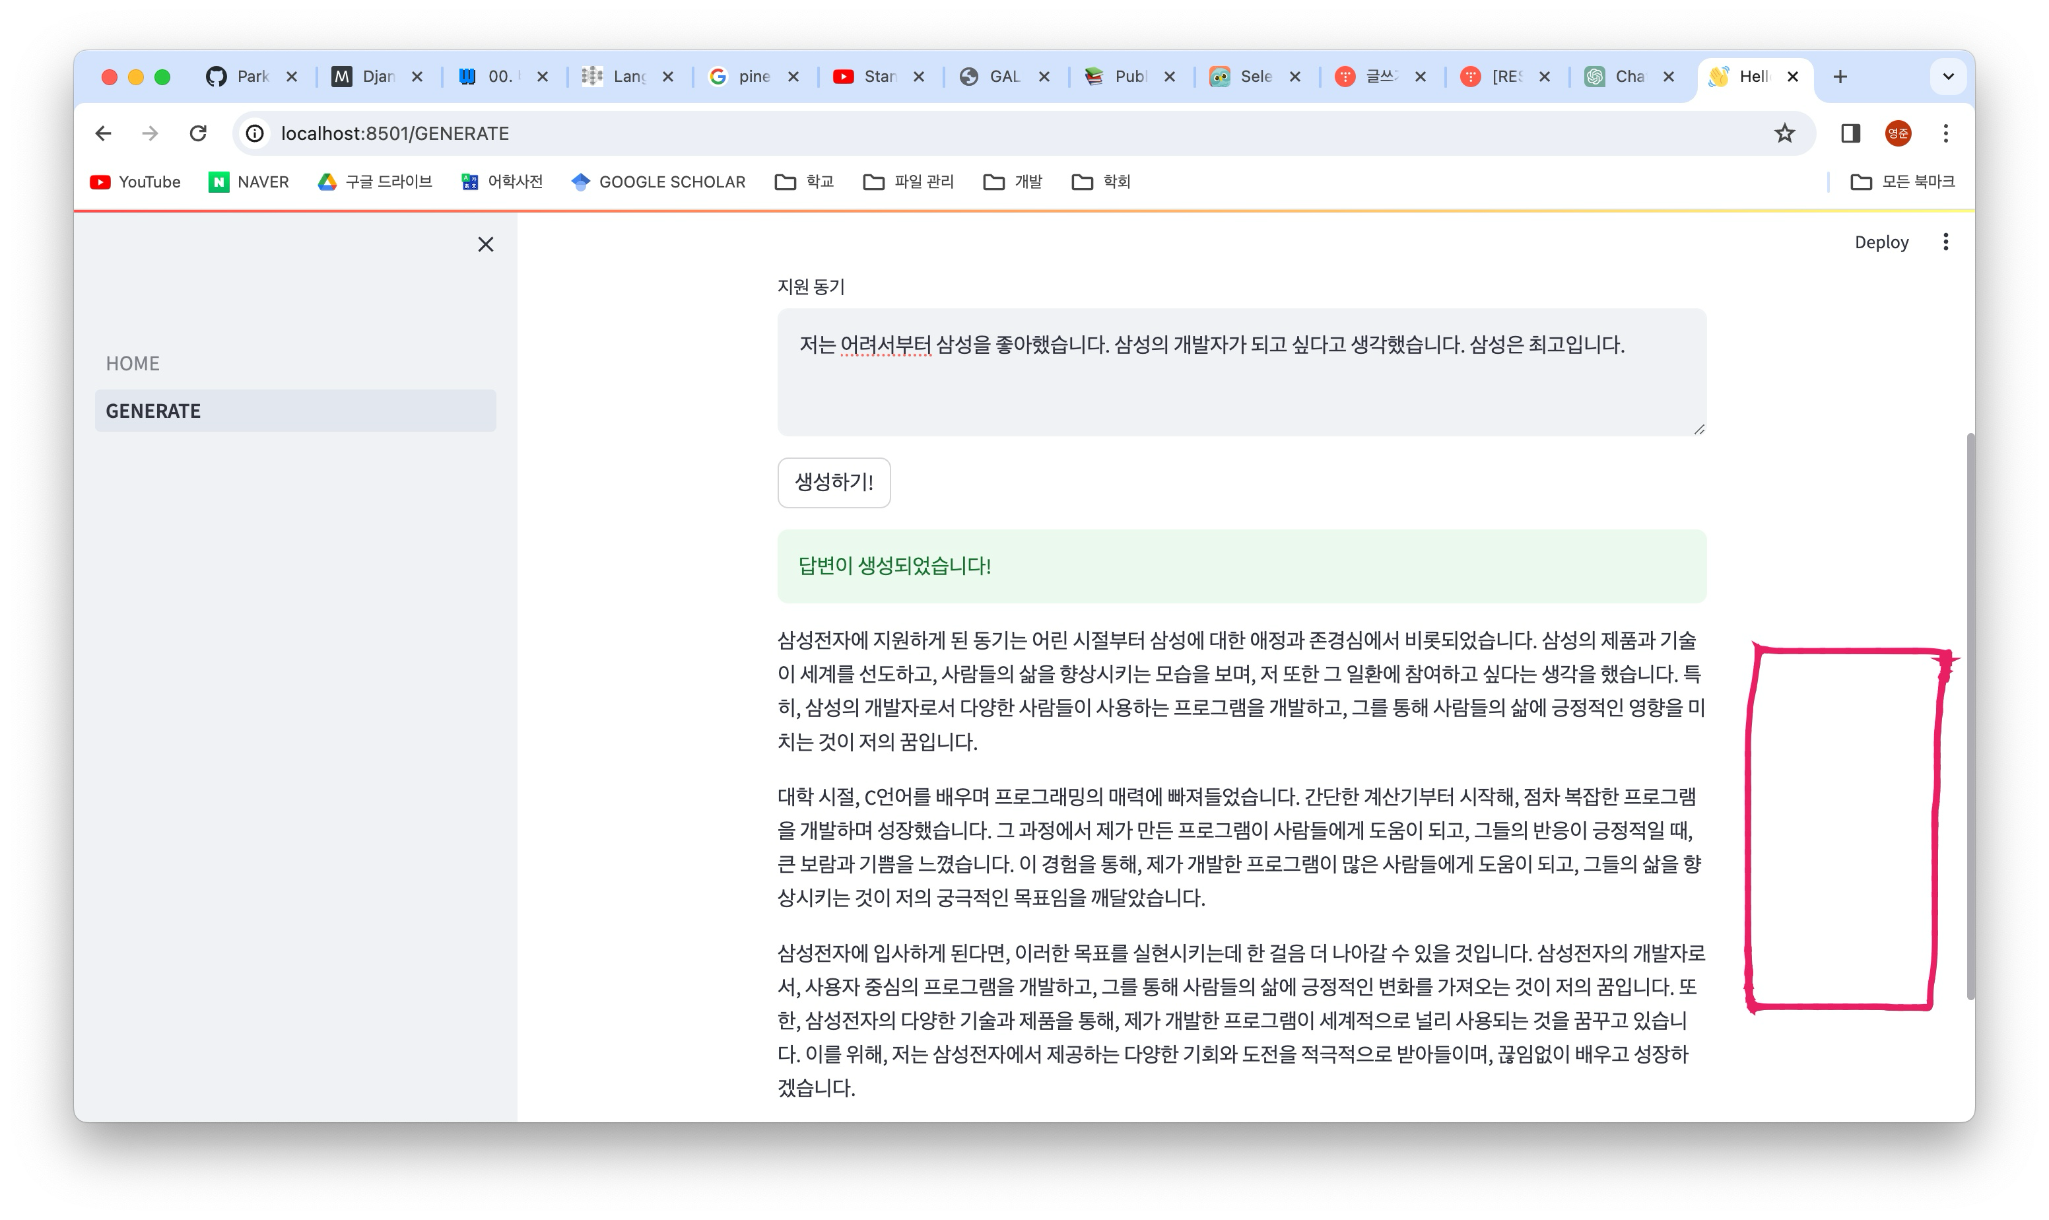Image resolution: width=2049 pixels, height=1220 pixels.
Task: Bookmark this page with the star icon
Action: click(x=1784, y=133)
